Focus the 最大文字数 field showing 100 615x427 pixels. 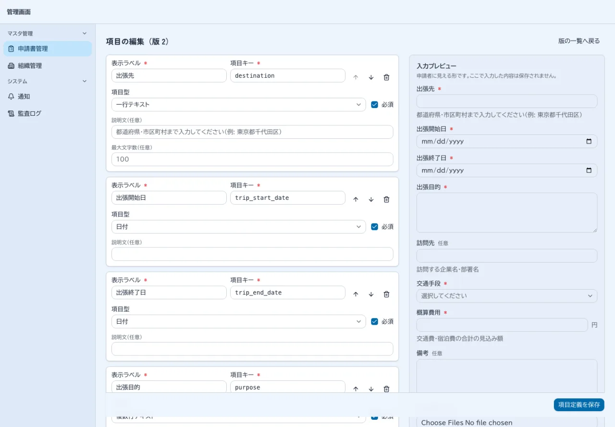pyautogui.click(x=252, y=159)
